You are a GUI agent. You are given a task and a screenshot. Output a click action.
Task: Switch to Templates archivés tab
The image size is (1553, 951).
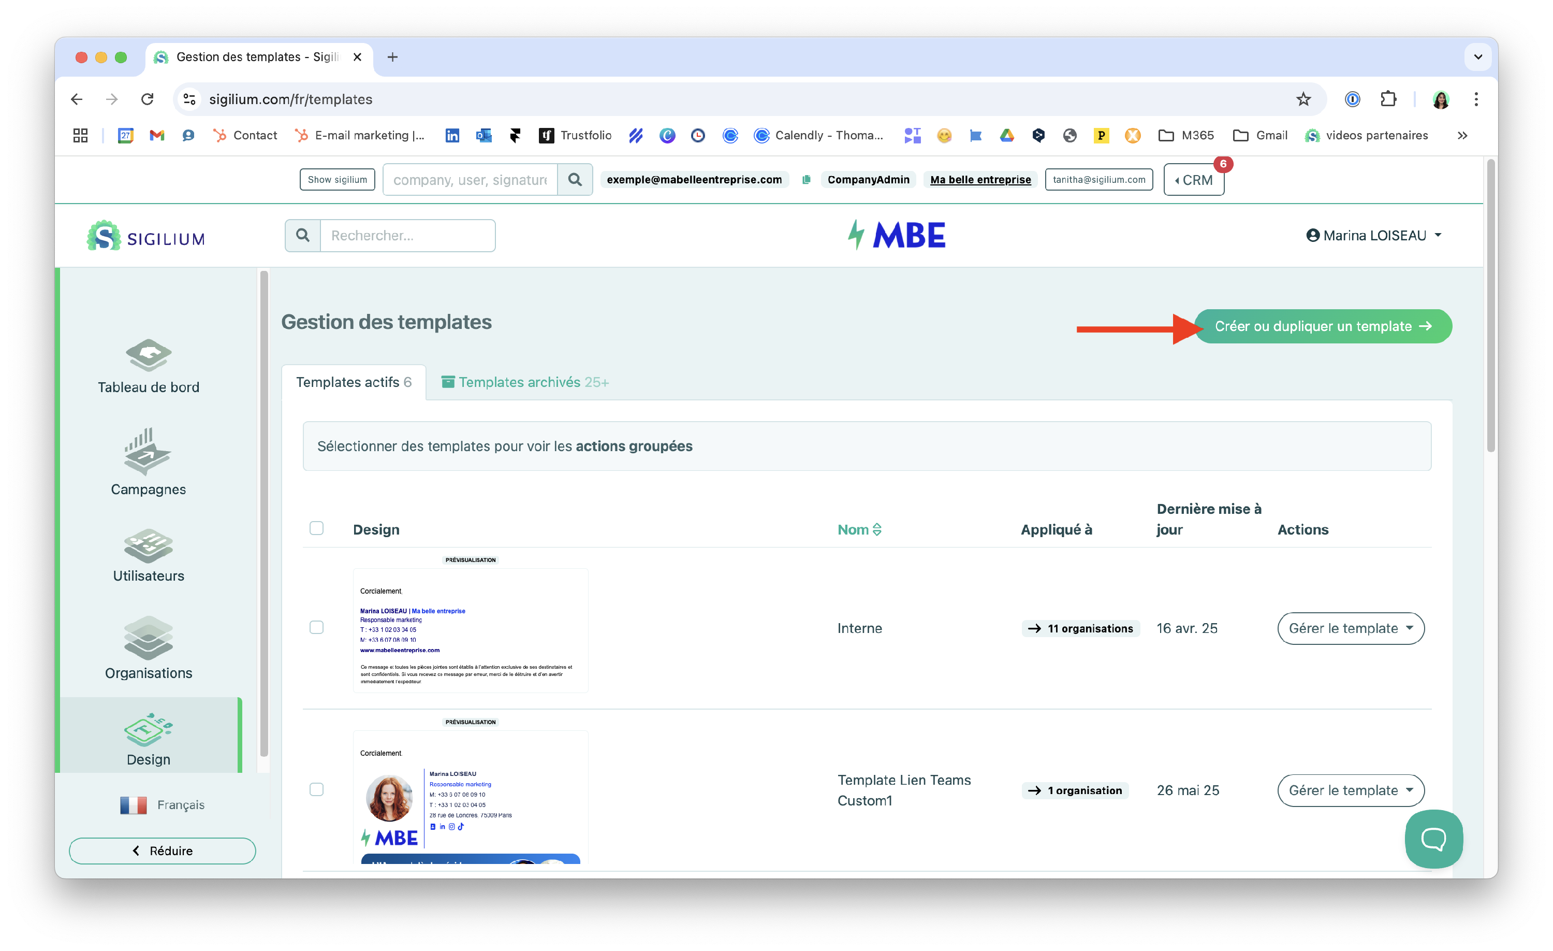coord(525,382)
